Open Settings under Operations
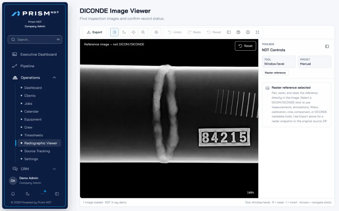This screenshot has height=211, width=339. coord(31,159)
